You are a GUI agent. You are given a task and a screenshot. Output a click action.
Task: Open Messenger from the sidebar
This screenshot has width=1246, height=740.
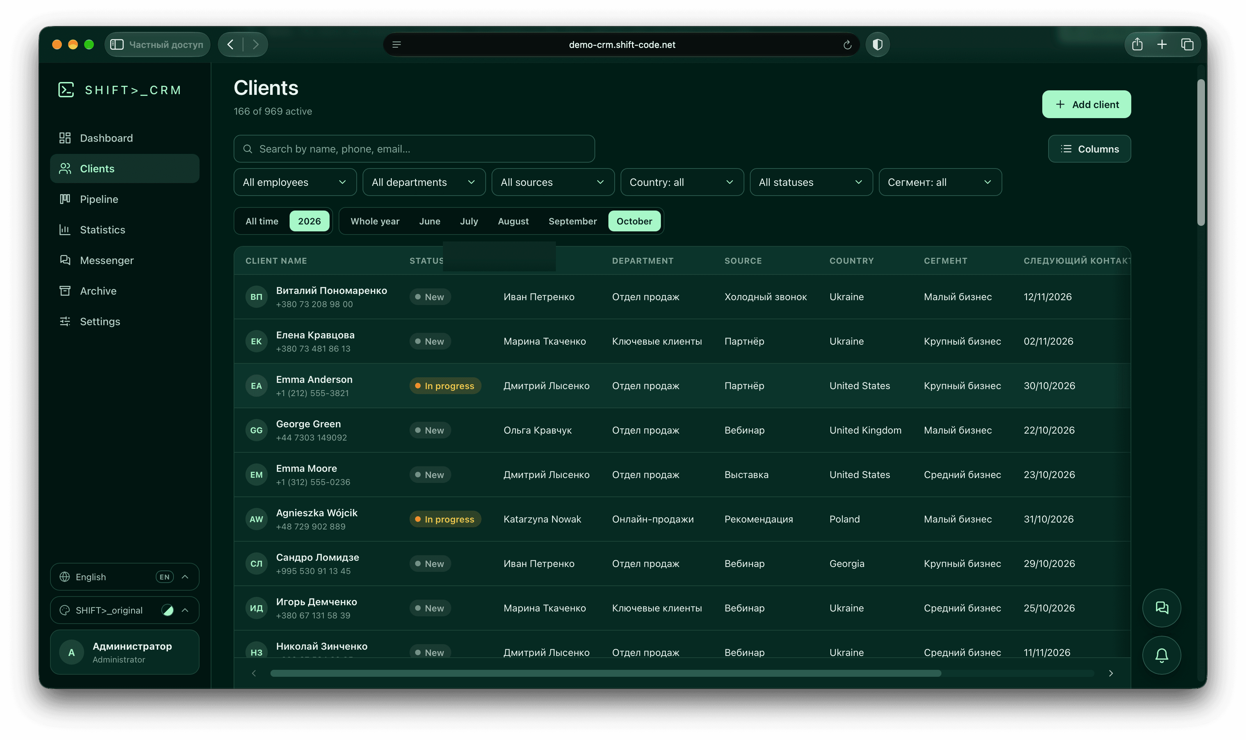125,260
